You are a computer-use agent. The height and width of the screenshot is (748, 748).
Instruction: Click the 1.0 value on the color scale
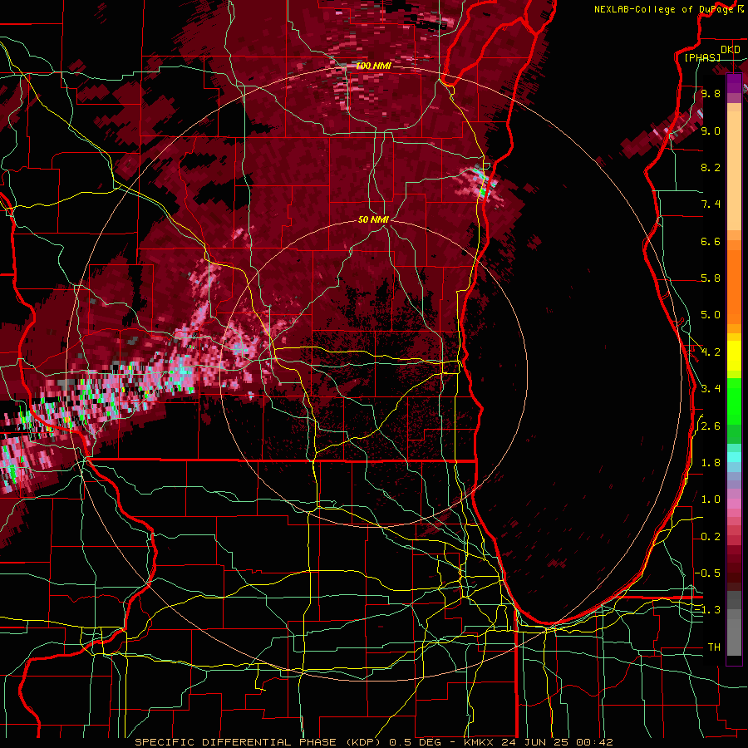(x=711, y=499)
